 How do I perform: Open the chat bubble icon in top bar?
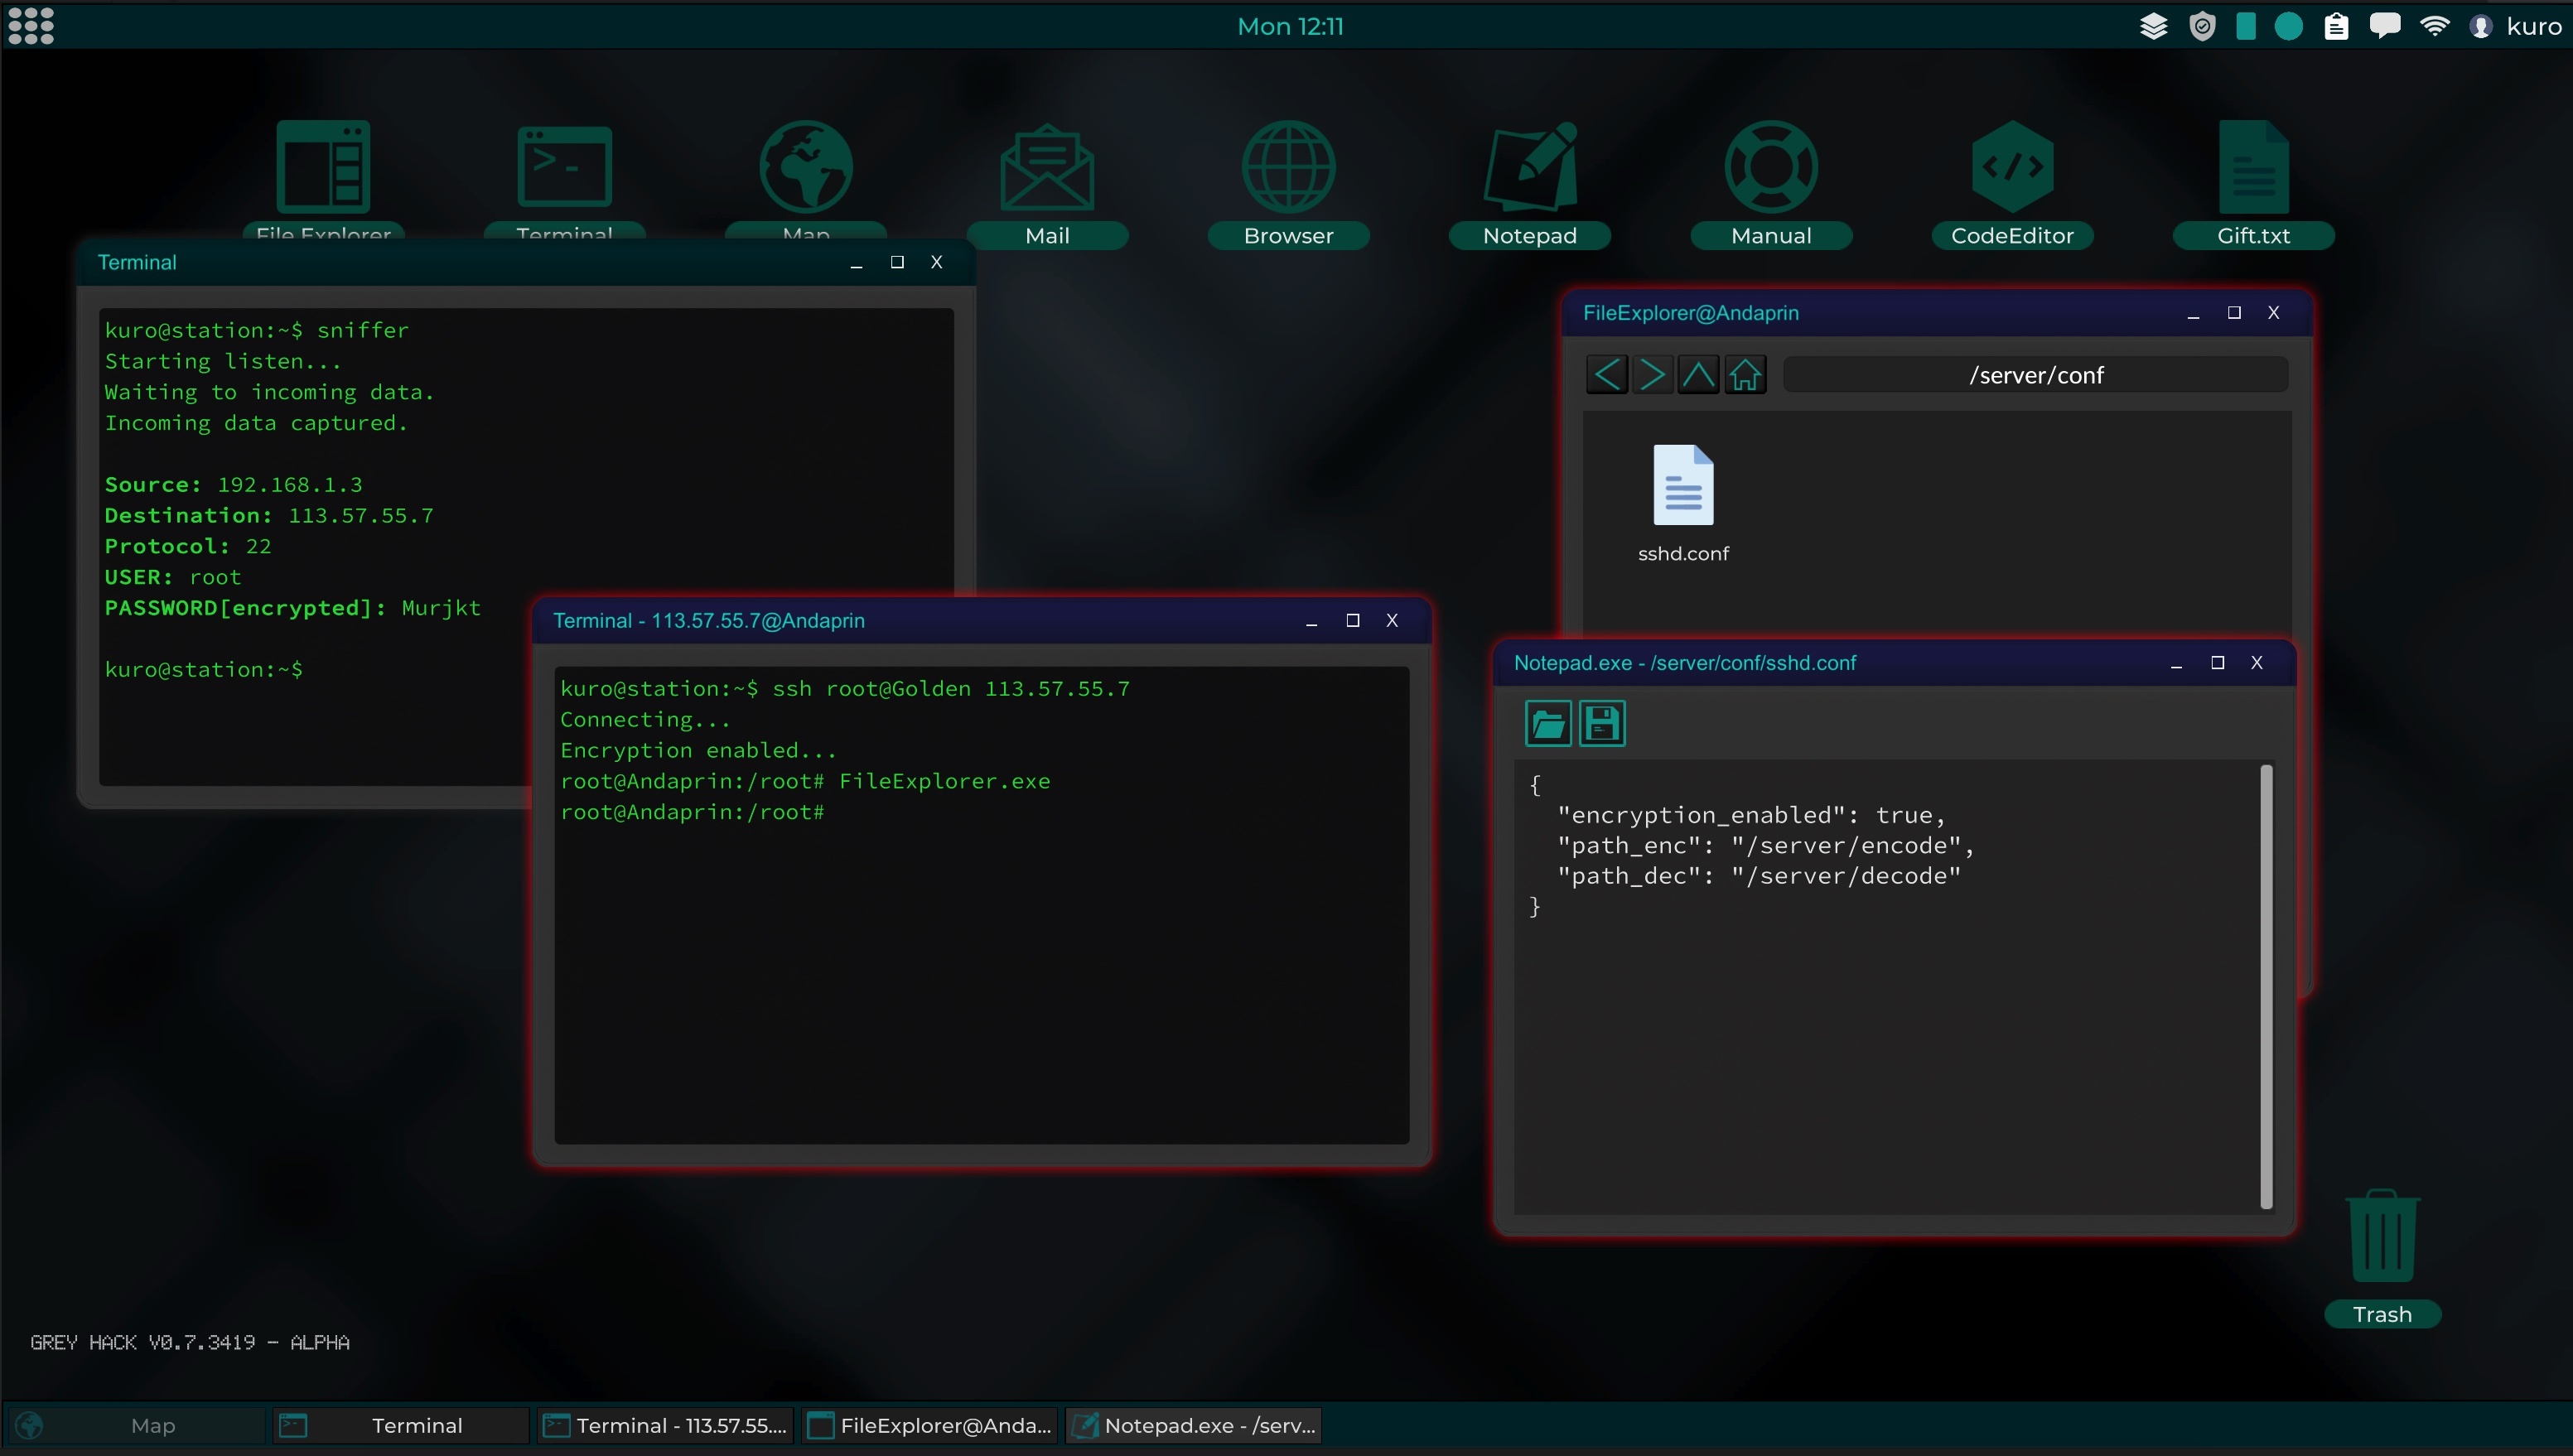click(x=2385, y=26)
